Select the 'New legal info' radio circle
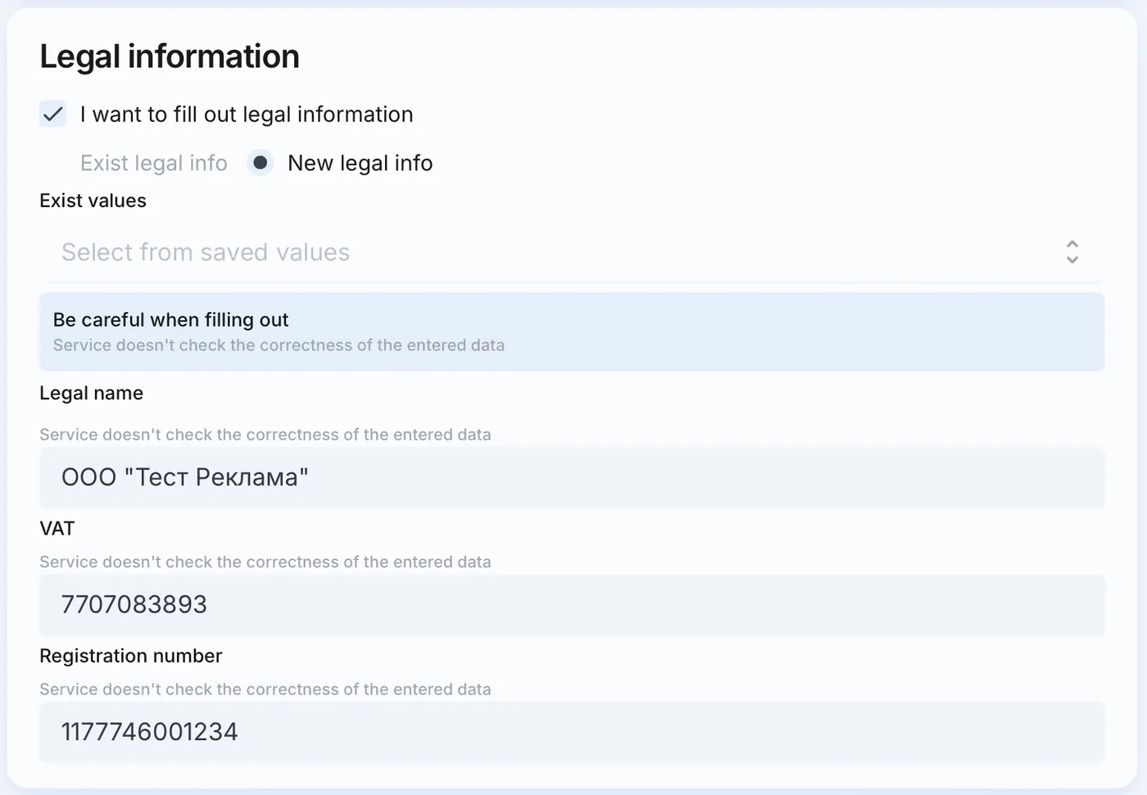 [261, 163]
